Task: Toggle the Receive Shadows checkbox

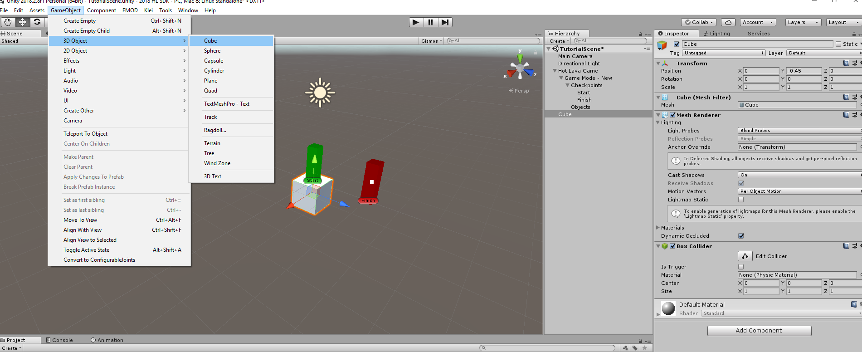Action: pos(741,183)
